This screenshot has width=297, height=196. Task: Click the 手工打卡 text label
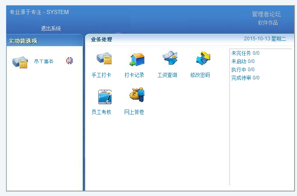point(101,75)
